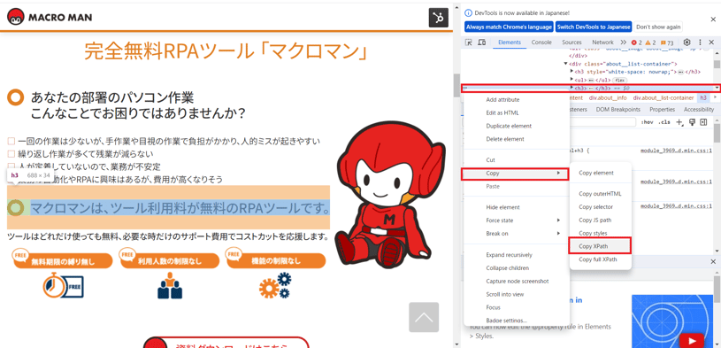Choose Copy full XPath in submenu
721x348 pixels.
pos(601,259)
